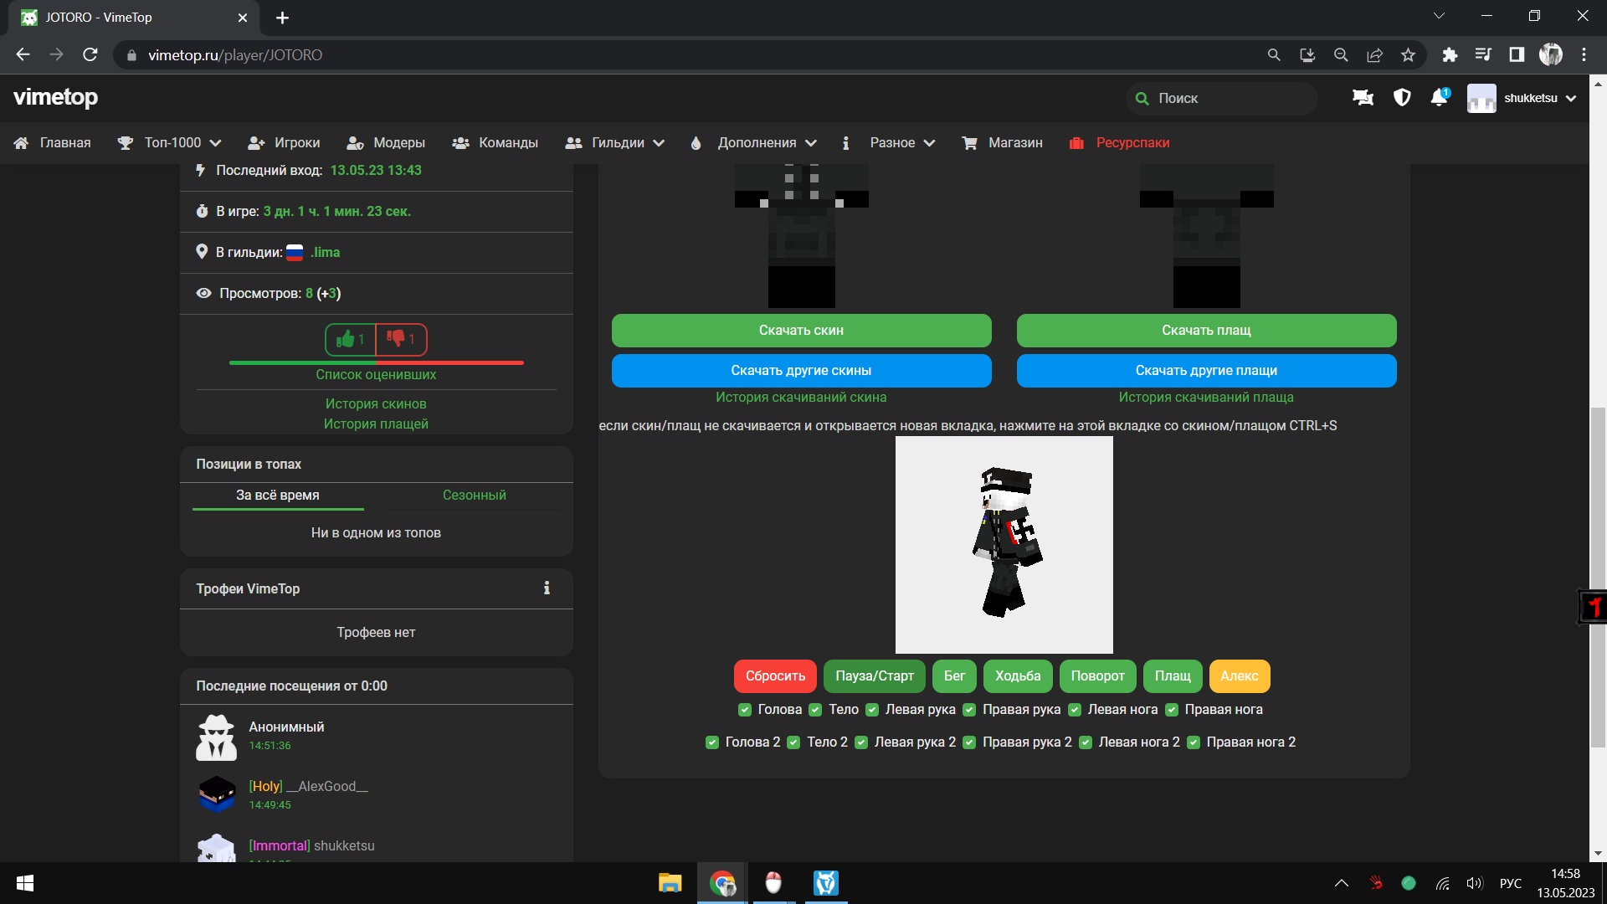This screenshot has height=904, width=1607.
Task: Open the chat messages icon
Action: point(1363,98)
